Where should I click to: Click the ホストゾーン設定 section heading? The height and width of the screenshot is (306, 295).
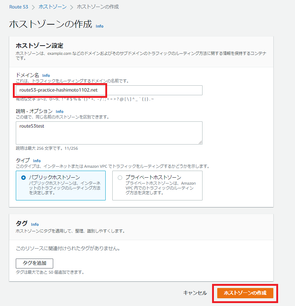pos(40,46)
